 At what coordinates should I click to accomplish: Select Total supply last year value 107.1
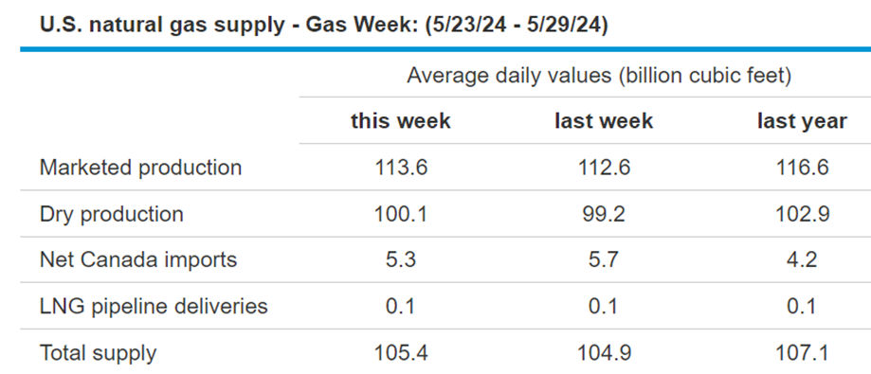[802, 353]
